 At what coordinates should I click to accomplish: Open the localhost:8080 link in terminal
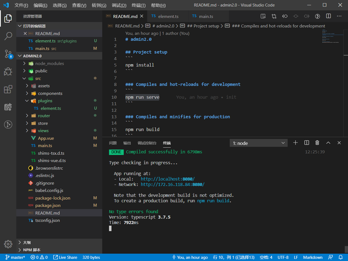168,179
